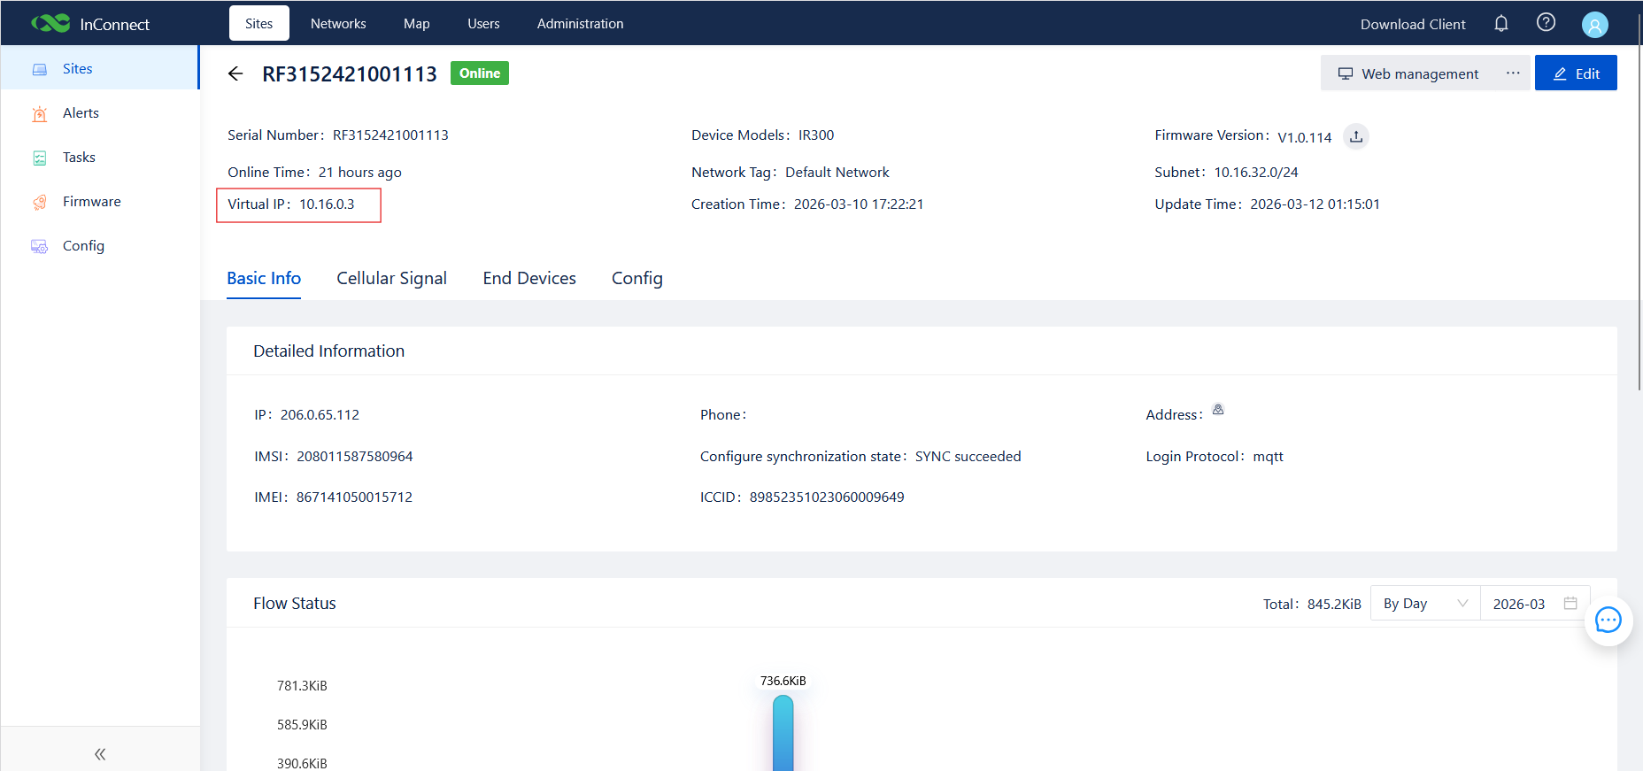
Task: Click the firmware upgrade upload icon
Action: point(1356,137)
